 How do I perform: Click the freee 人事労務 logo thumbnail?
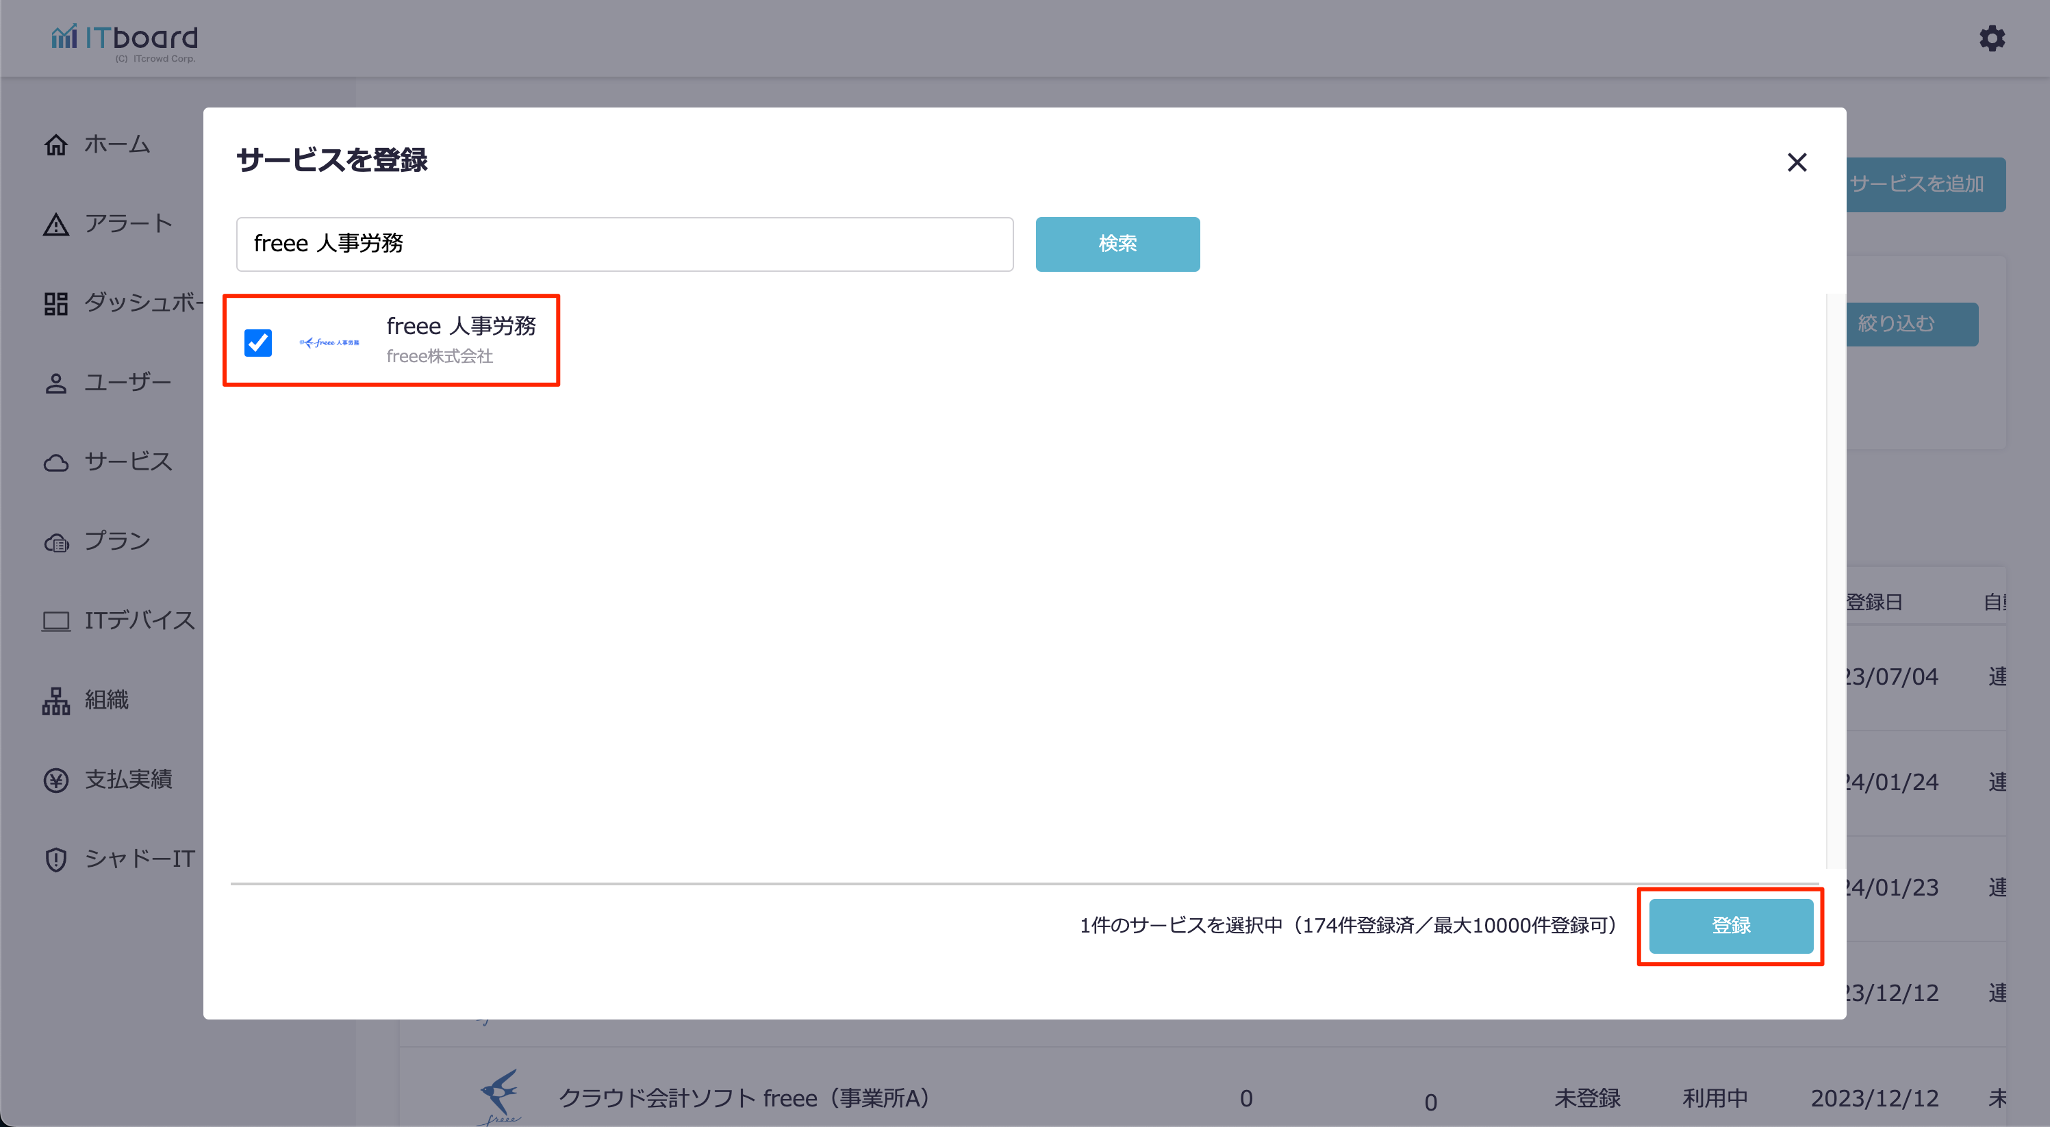point(329,342)
